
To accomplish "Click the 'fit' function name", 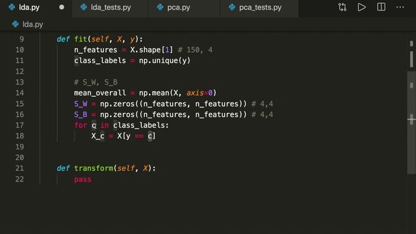I will pyautogui.click(x=81, y=39).
